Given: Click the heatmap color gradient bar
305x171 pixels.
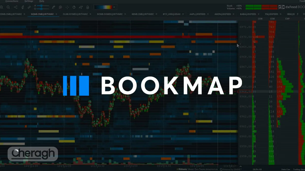Looking at the screenshot, I should click(x=103, y=7).
